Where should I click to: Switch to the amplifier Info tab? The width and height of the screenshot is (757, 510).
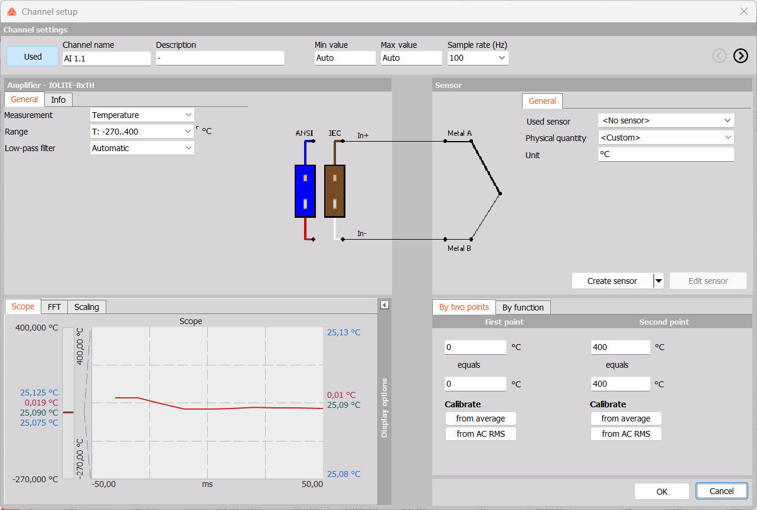pos(58,100)
